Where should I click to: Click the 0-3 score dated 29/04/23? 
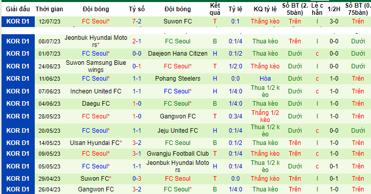pos(137,179)
